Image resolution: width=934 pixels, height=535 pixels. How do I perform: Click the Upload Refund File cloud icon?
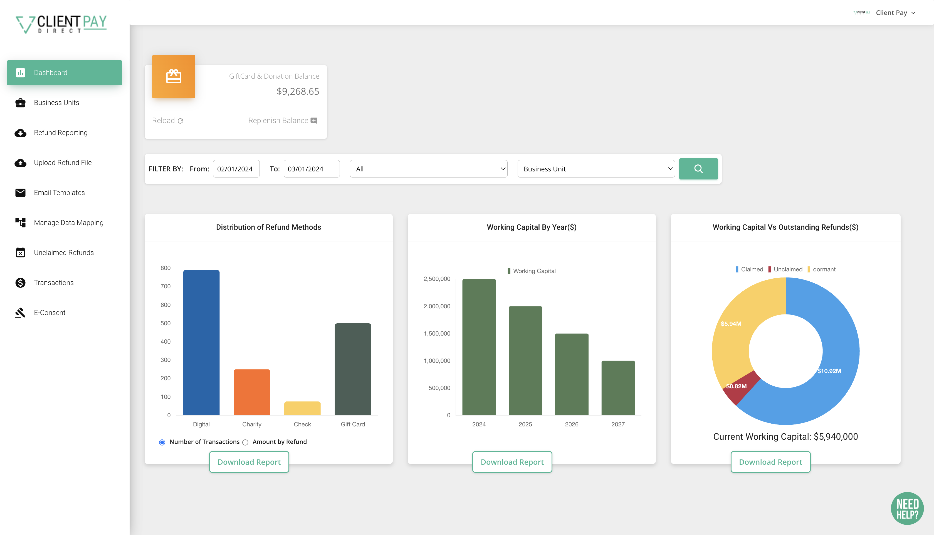pyautogui.click(x=21, y=163)
